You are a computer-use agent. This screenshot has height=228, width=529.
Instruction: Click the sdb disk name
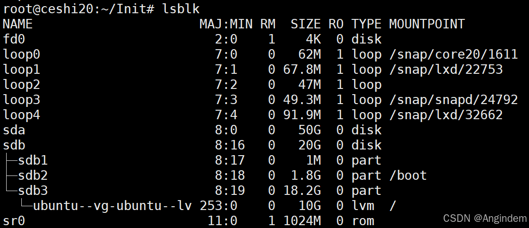(14, 145)
